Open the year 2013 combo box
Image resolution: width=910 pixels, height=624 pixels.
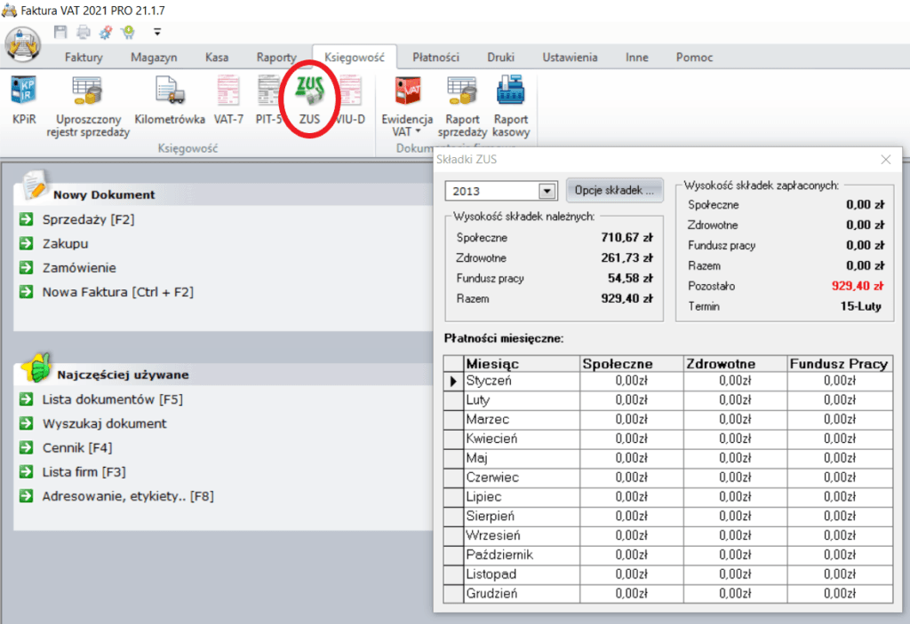pos(546,192)
